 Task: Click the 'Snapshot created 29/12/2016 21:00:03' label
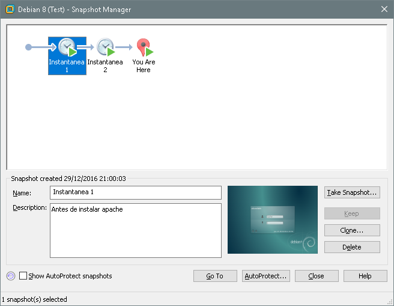pyautogui.click(x=68, y=179)
